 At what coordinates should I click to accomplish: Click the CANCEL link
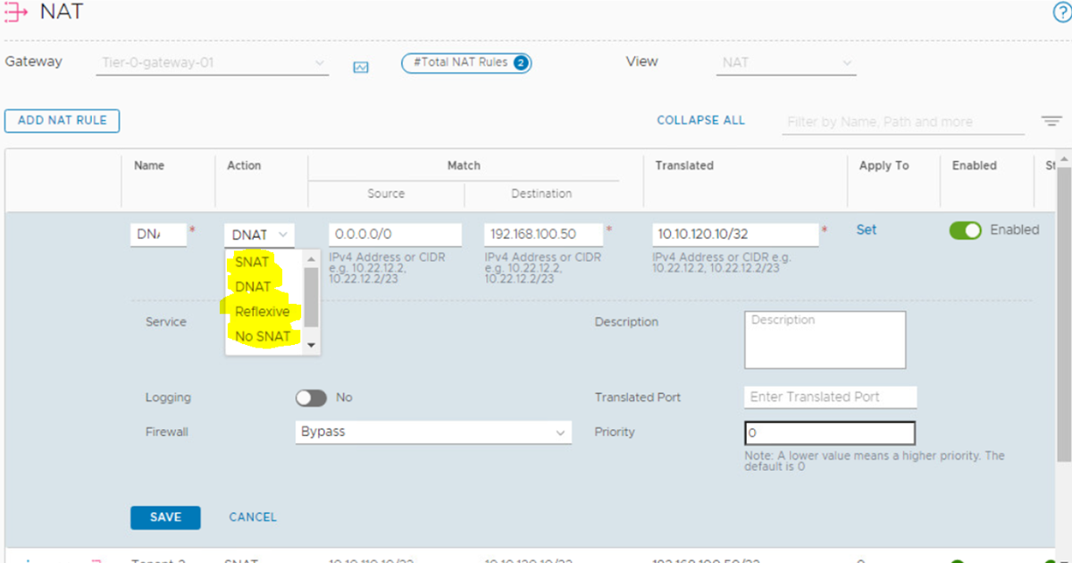[x=253, y=517]
